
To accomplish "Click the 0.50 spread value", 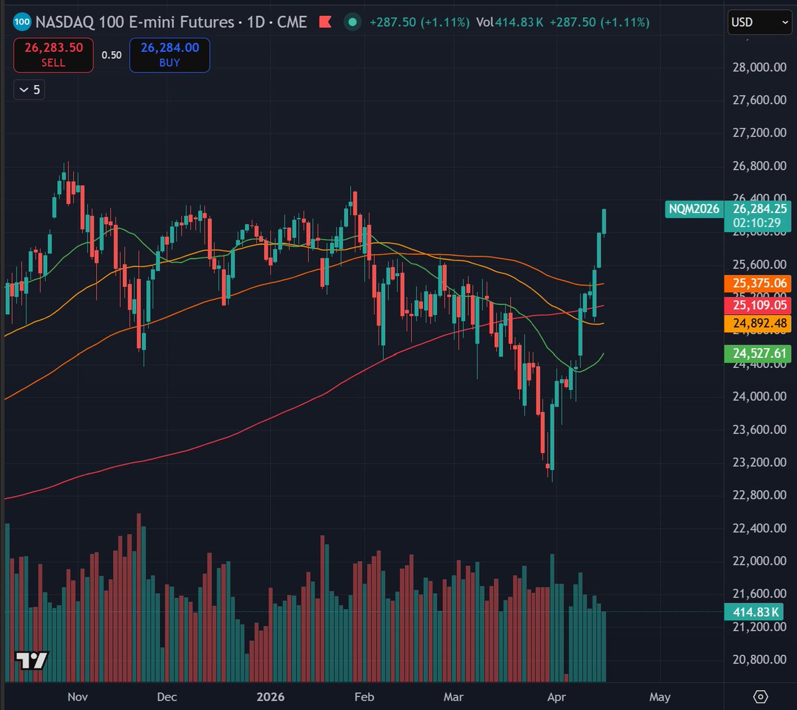I will click(112, 55).
